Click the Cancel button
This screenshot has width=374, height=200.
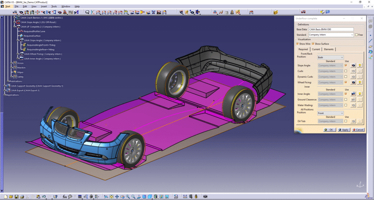pos(358,130)
